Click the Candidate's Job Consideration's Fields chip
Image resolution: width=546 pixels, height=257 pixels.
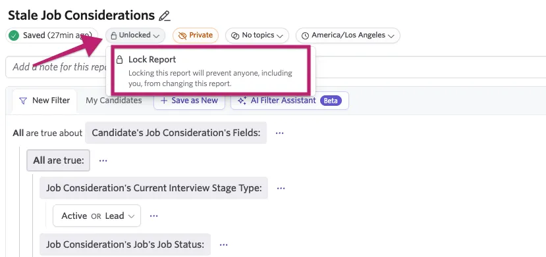click(176, 133)
